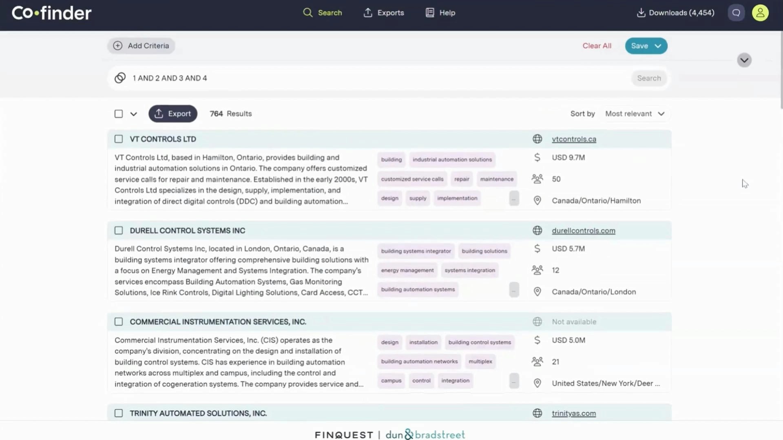Open the user profile avatar
The image size is (783, 440).
[x=760, y=13]
